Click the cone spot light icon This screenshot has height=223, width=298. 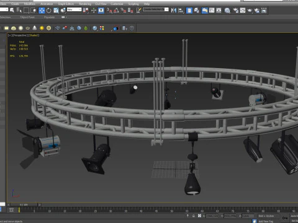[35, 28]
